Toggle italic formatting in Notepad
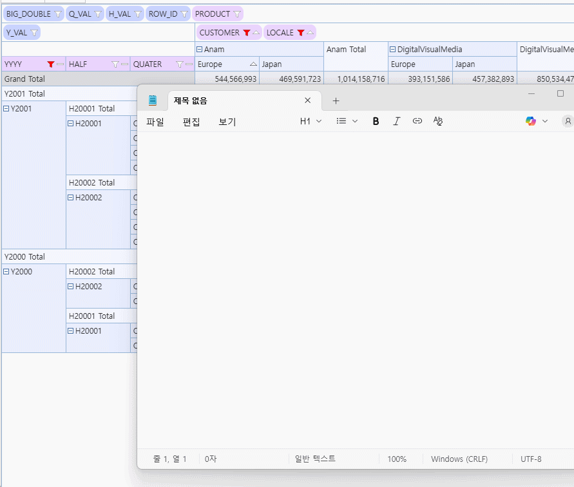 click(397, 121)
